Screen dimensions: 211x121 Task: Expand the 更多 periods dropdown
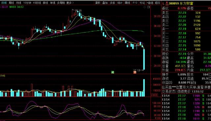pyautogui.click(x=70, y=3)
